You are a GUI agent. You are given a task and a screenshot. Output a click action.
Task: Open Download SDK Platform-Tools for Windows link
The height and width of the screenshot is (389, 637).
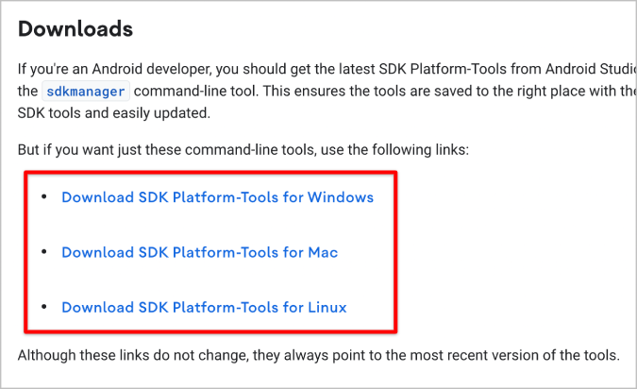click(217, 197)
